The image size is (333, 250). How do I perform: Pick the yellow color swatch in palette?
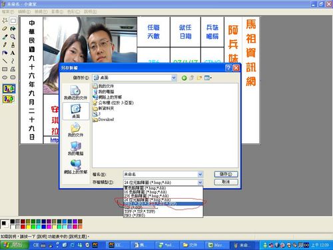(x=28, y=227)
